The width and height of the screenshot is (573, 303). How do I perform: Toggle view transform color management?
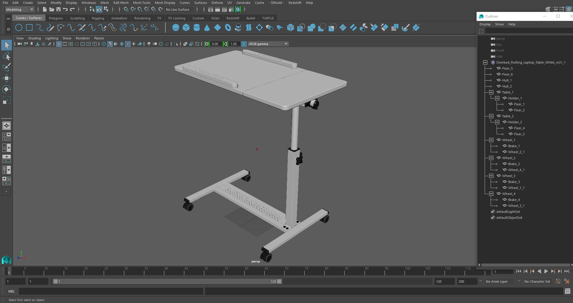[x=244, y=44]
